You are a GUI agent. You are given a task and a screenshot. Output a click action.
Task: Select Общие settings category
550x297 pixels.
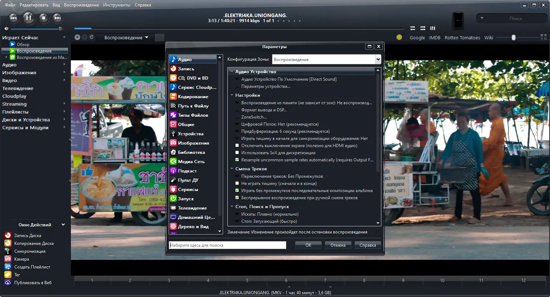(193, 124)
